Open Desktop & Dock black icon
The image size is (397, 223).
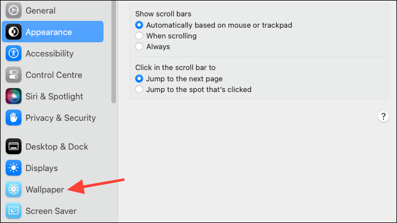pos(14,146)
